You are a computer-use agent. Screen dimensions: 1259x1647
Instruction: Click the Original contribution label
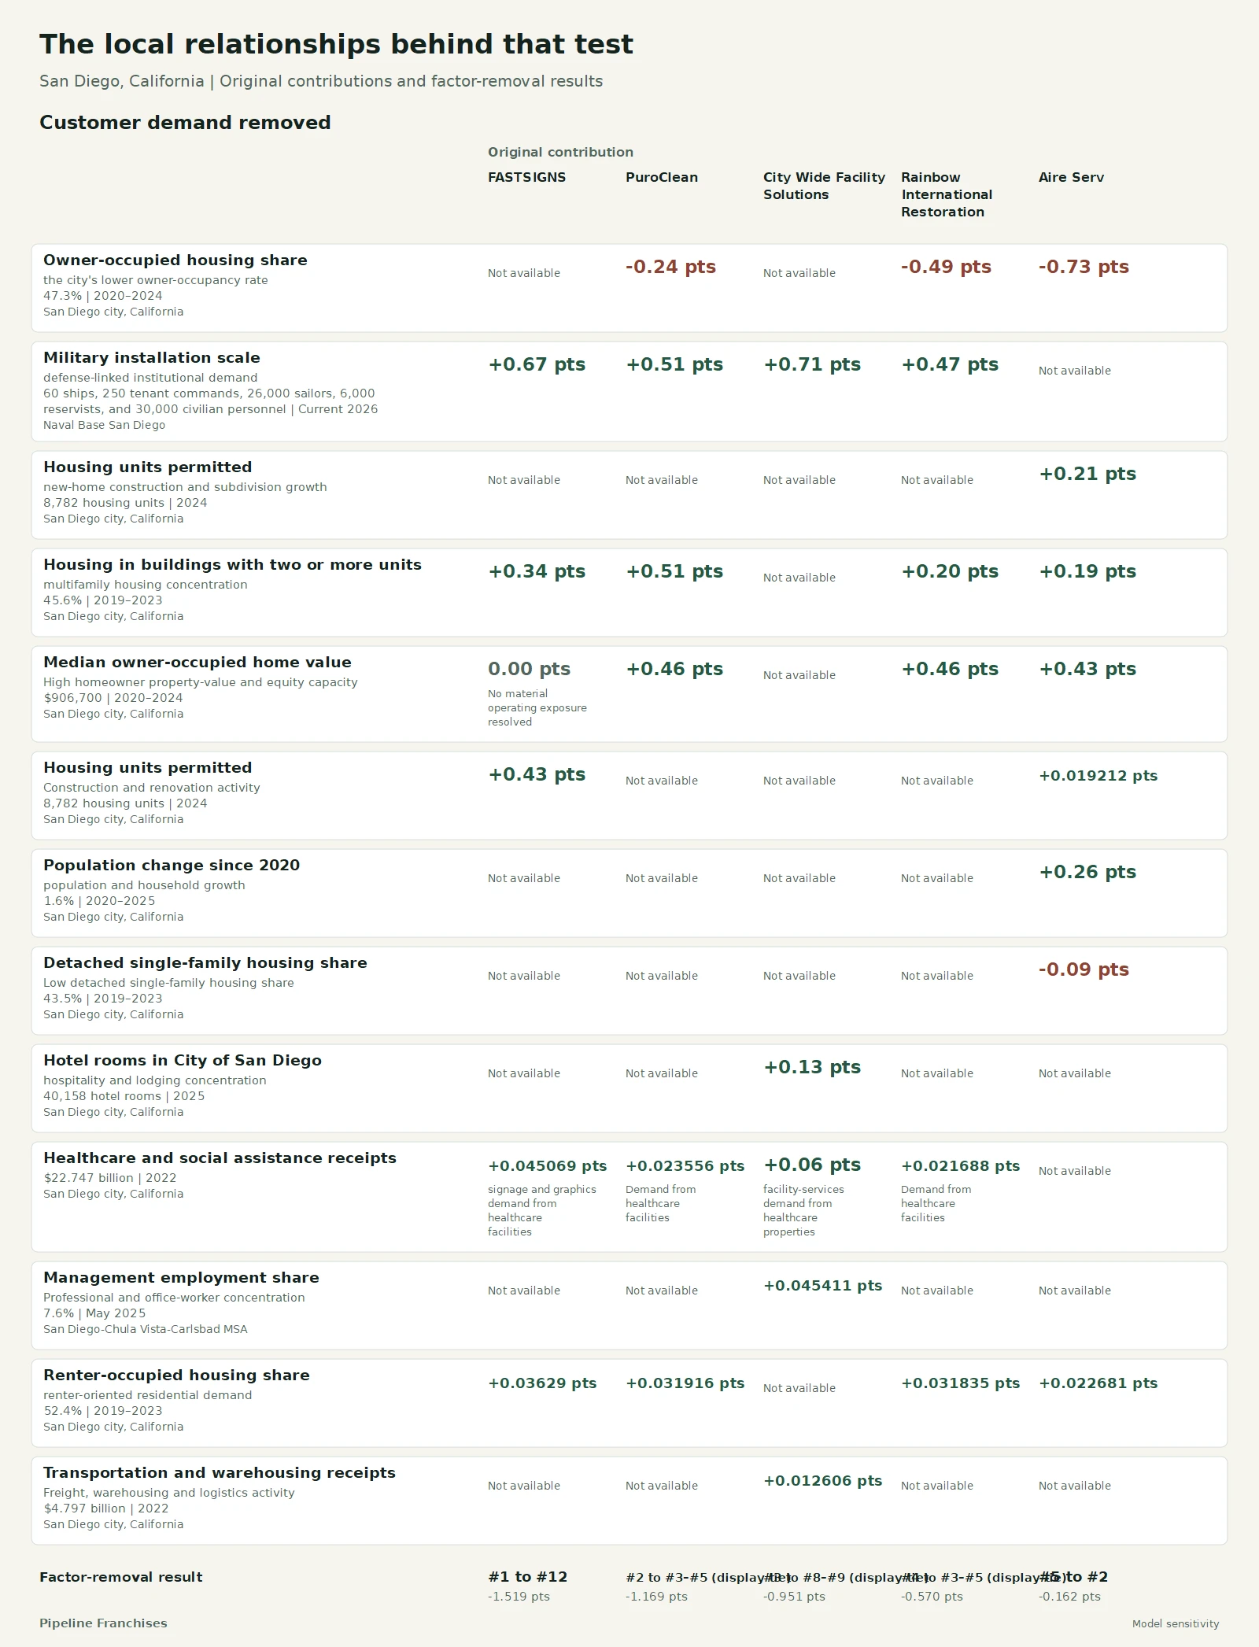pos(560,152)
